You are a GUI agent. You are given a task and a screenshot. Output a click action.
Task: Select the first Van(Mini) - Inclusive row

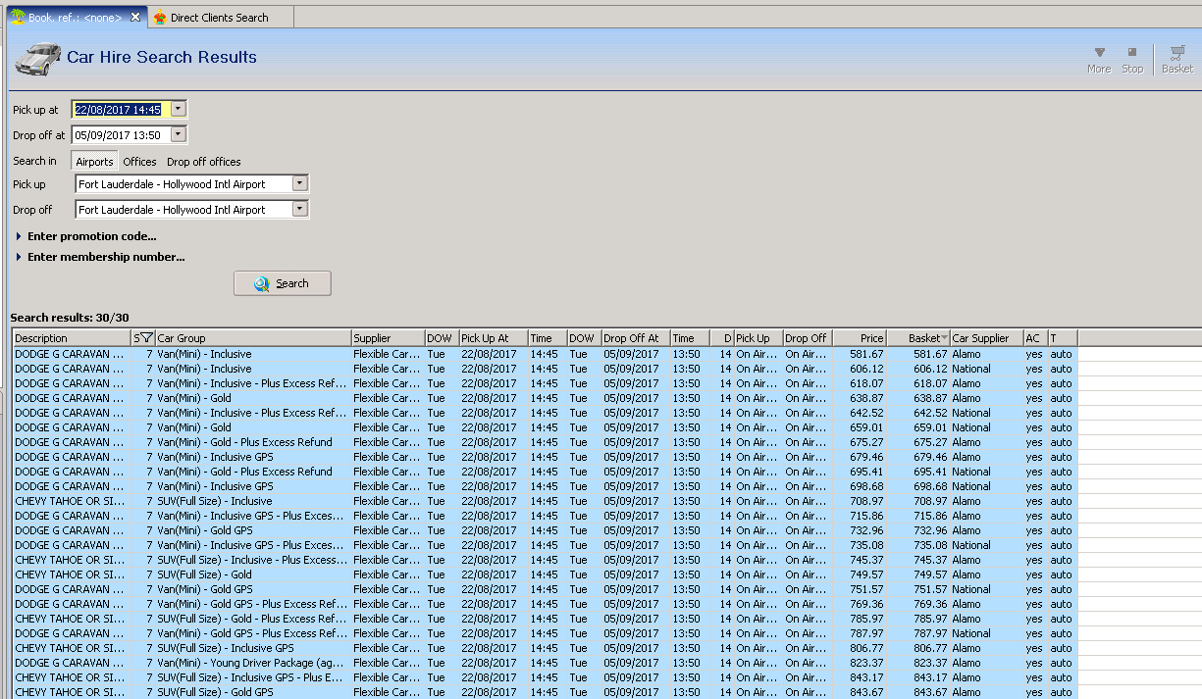[x=203, y=354]
